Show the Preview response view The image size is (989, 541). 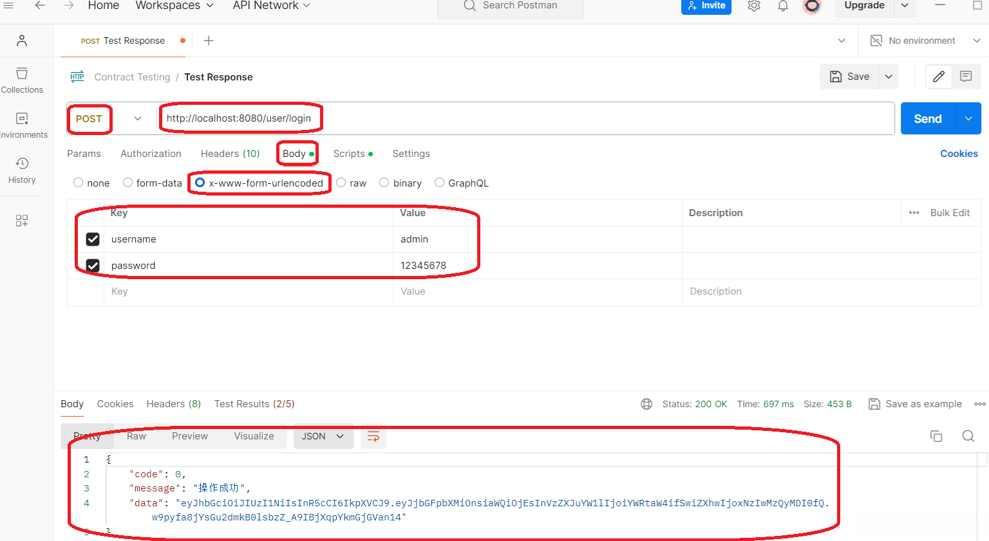(x=190, y=436)
